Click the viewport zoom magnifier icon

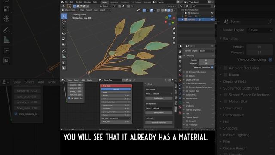[174, 28]
